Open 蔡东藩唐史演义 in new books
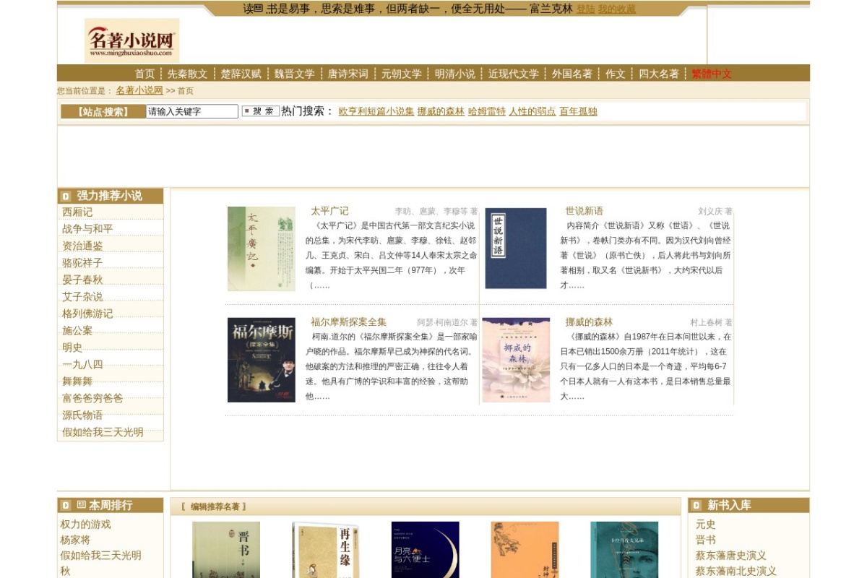 coord(731,556)
